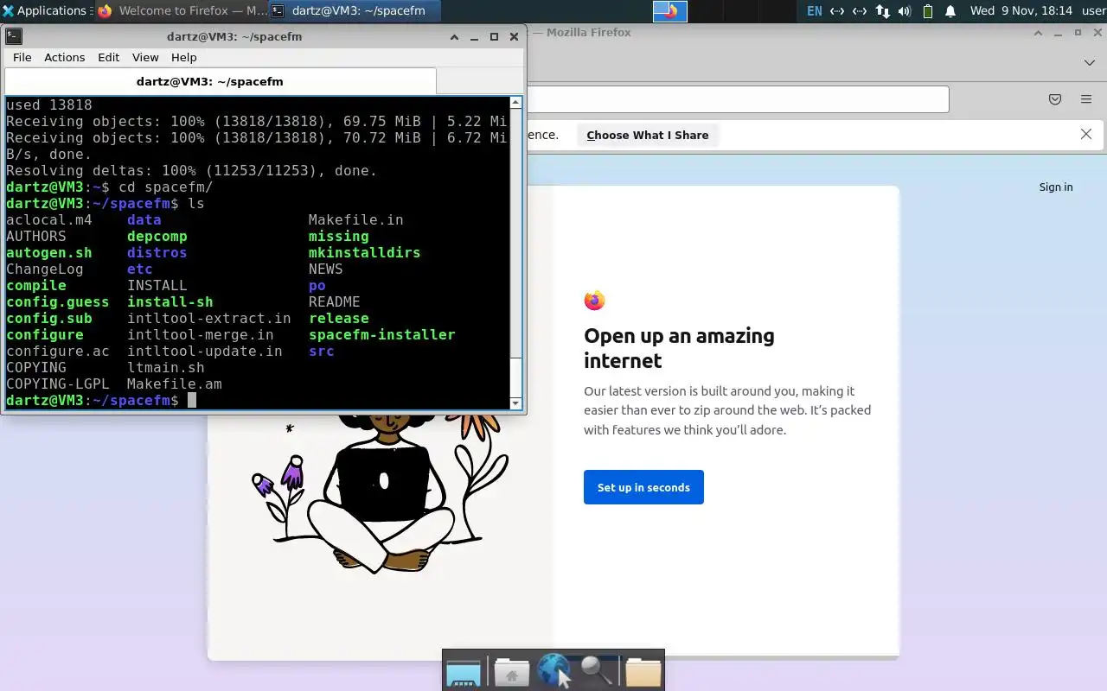Shade the terminal window with the roll-up arrow
The height and width of the screenshot is (691, 1107).
(454, 36)
